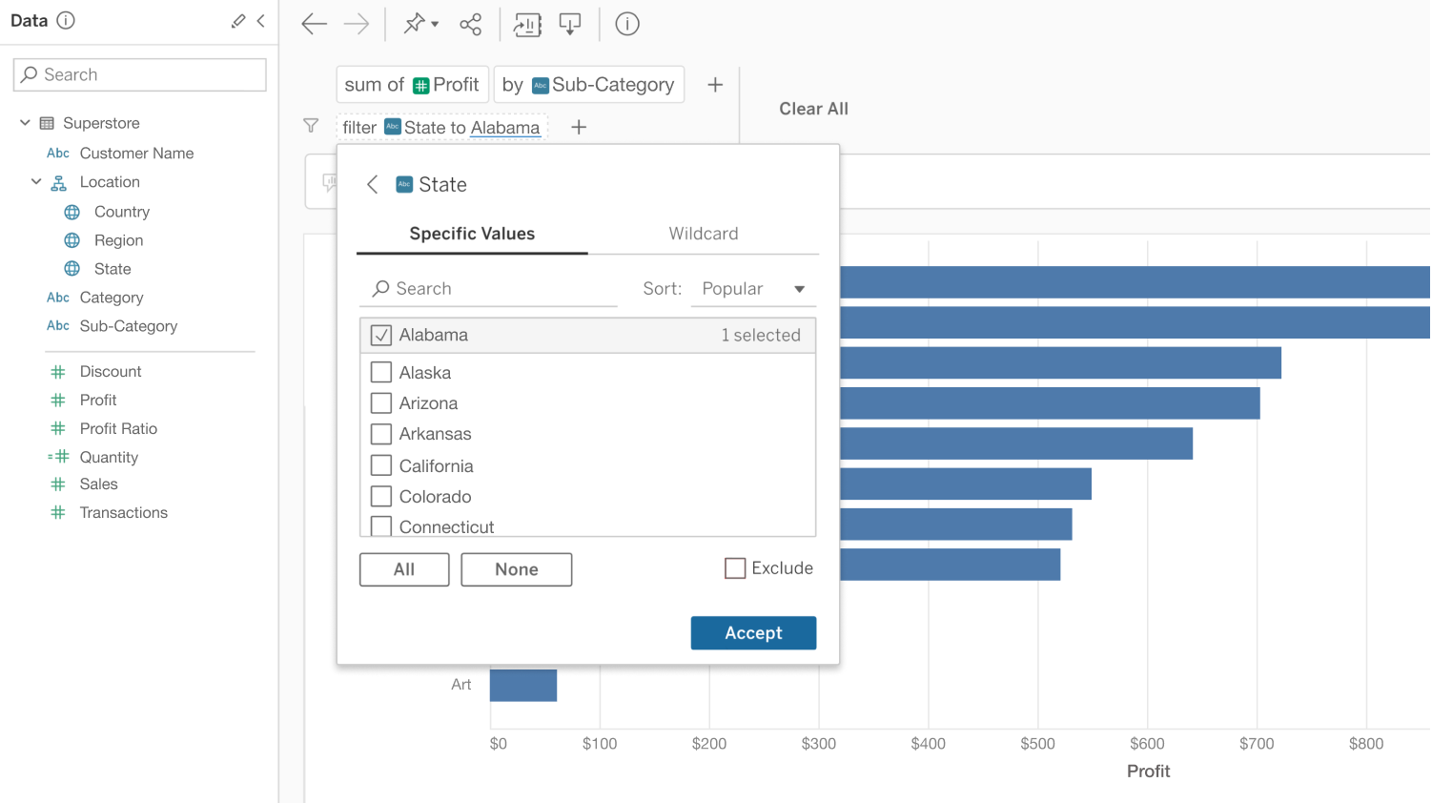Click the Abc icon beside Customer Name
Image resolution: width=1432 pixels, height=803 pixels.
tap(58, 153)
